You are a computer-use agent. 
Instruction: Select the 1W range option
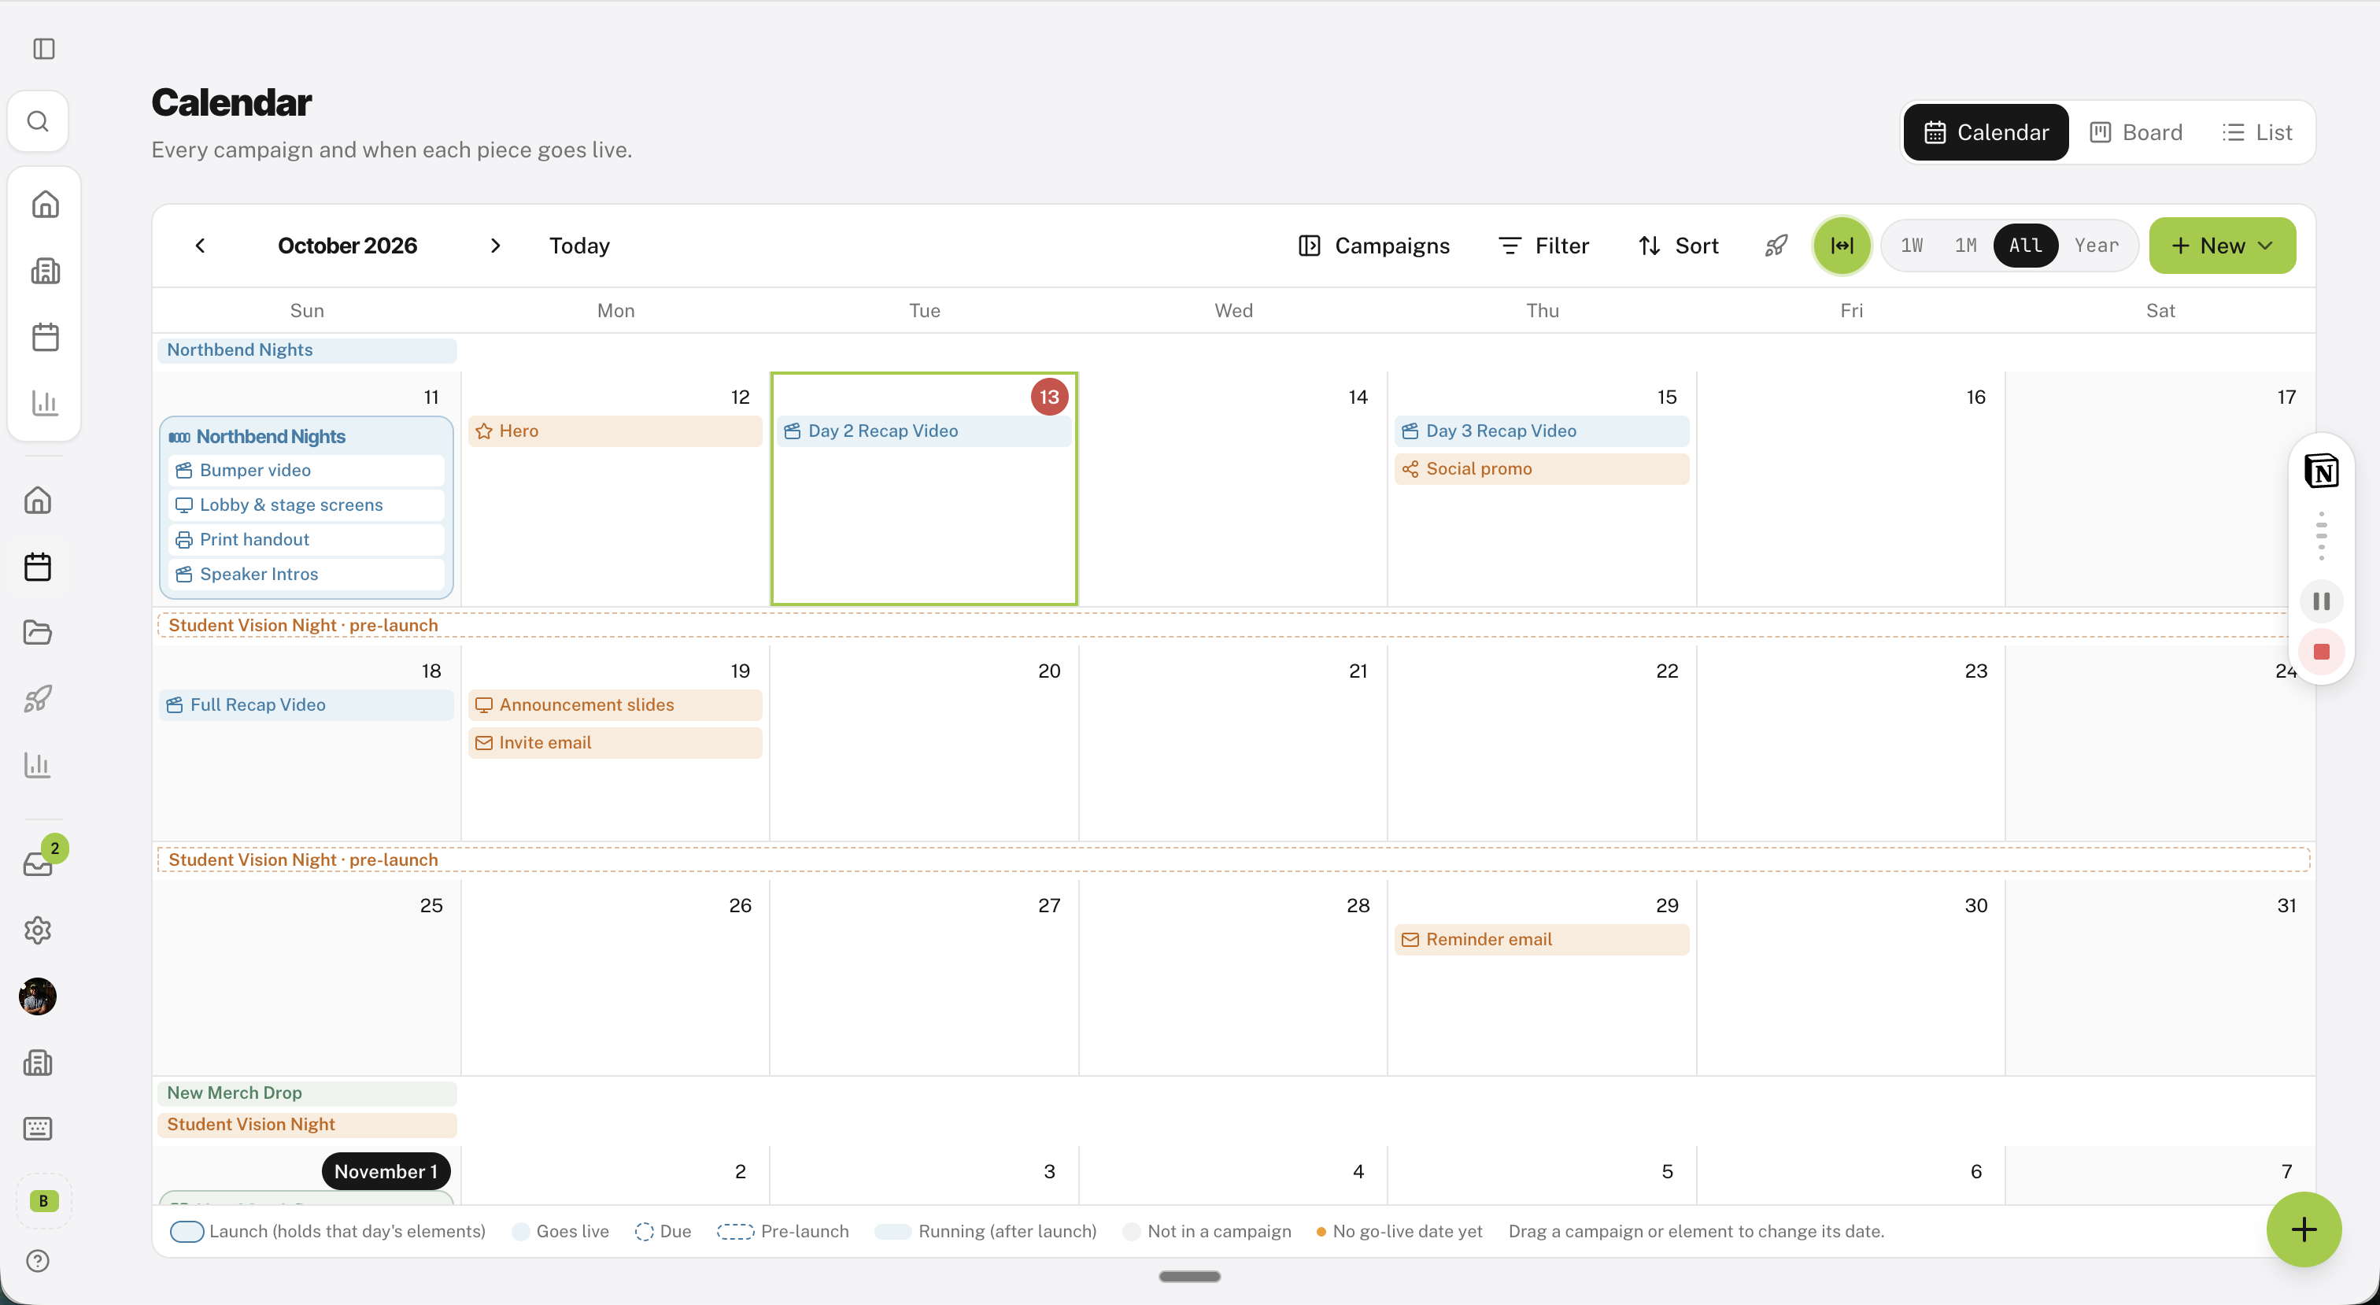pyautogui.click(x=1912, y=246)
